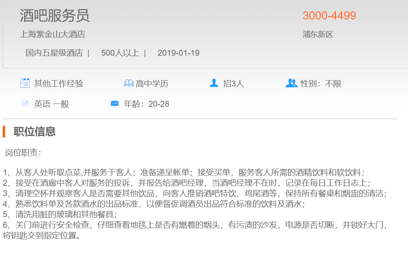Open the 上海紫金山大酒店 company link

pyautogui.click(x=53, y=34)
